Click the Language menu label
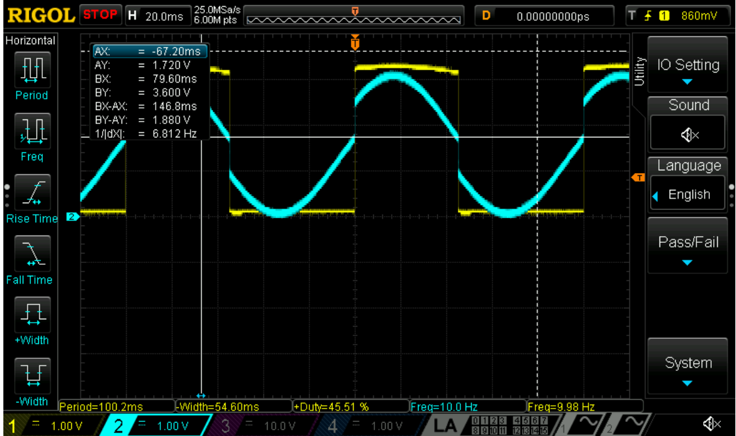 (688, 165)
